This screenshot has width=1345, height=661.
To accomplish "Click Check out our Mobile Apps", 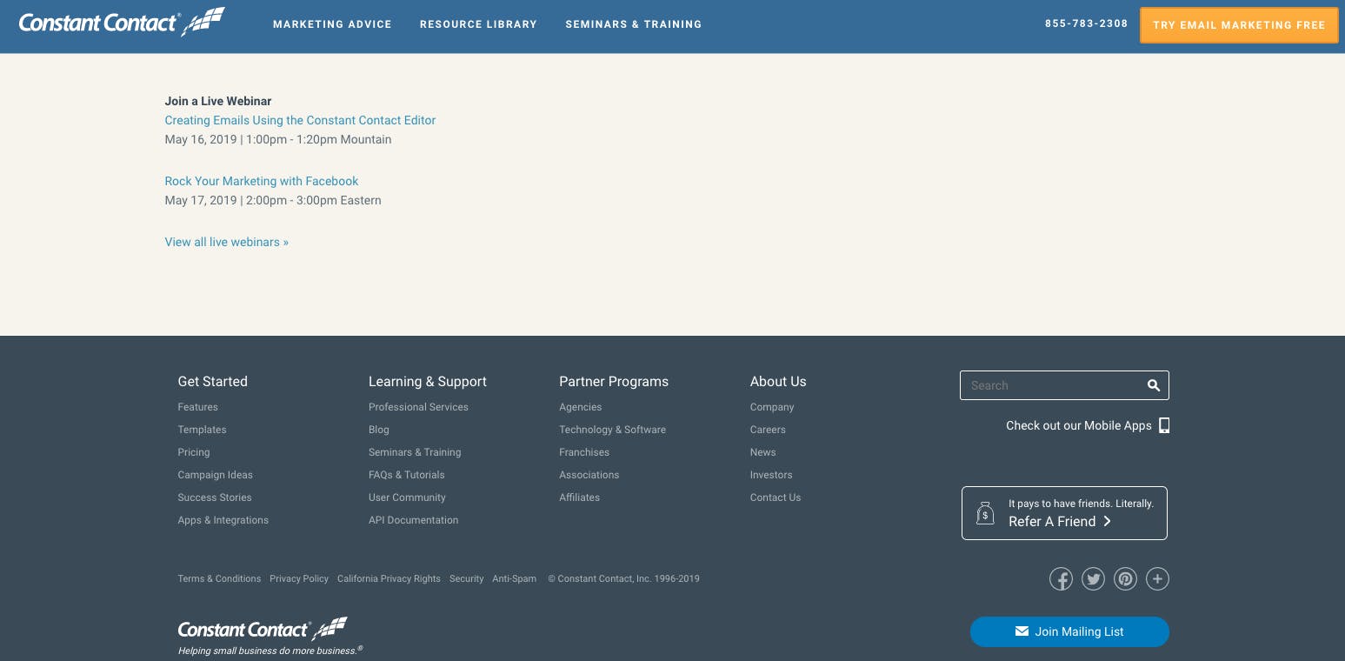I will [x=1078, y=425].
